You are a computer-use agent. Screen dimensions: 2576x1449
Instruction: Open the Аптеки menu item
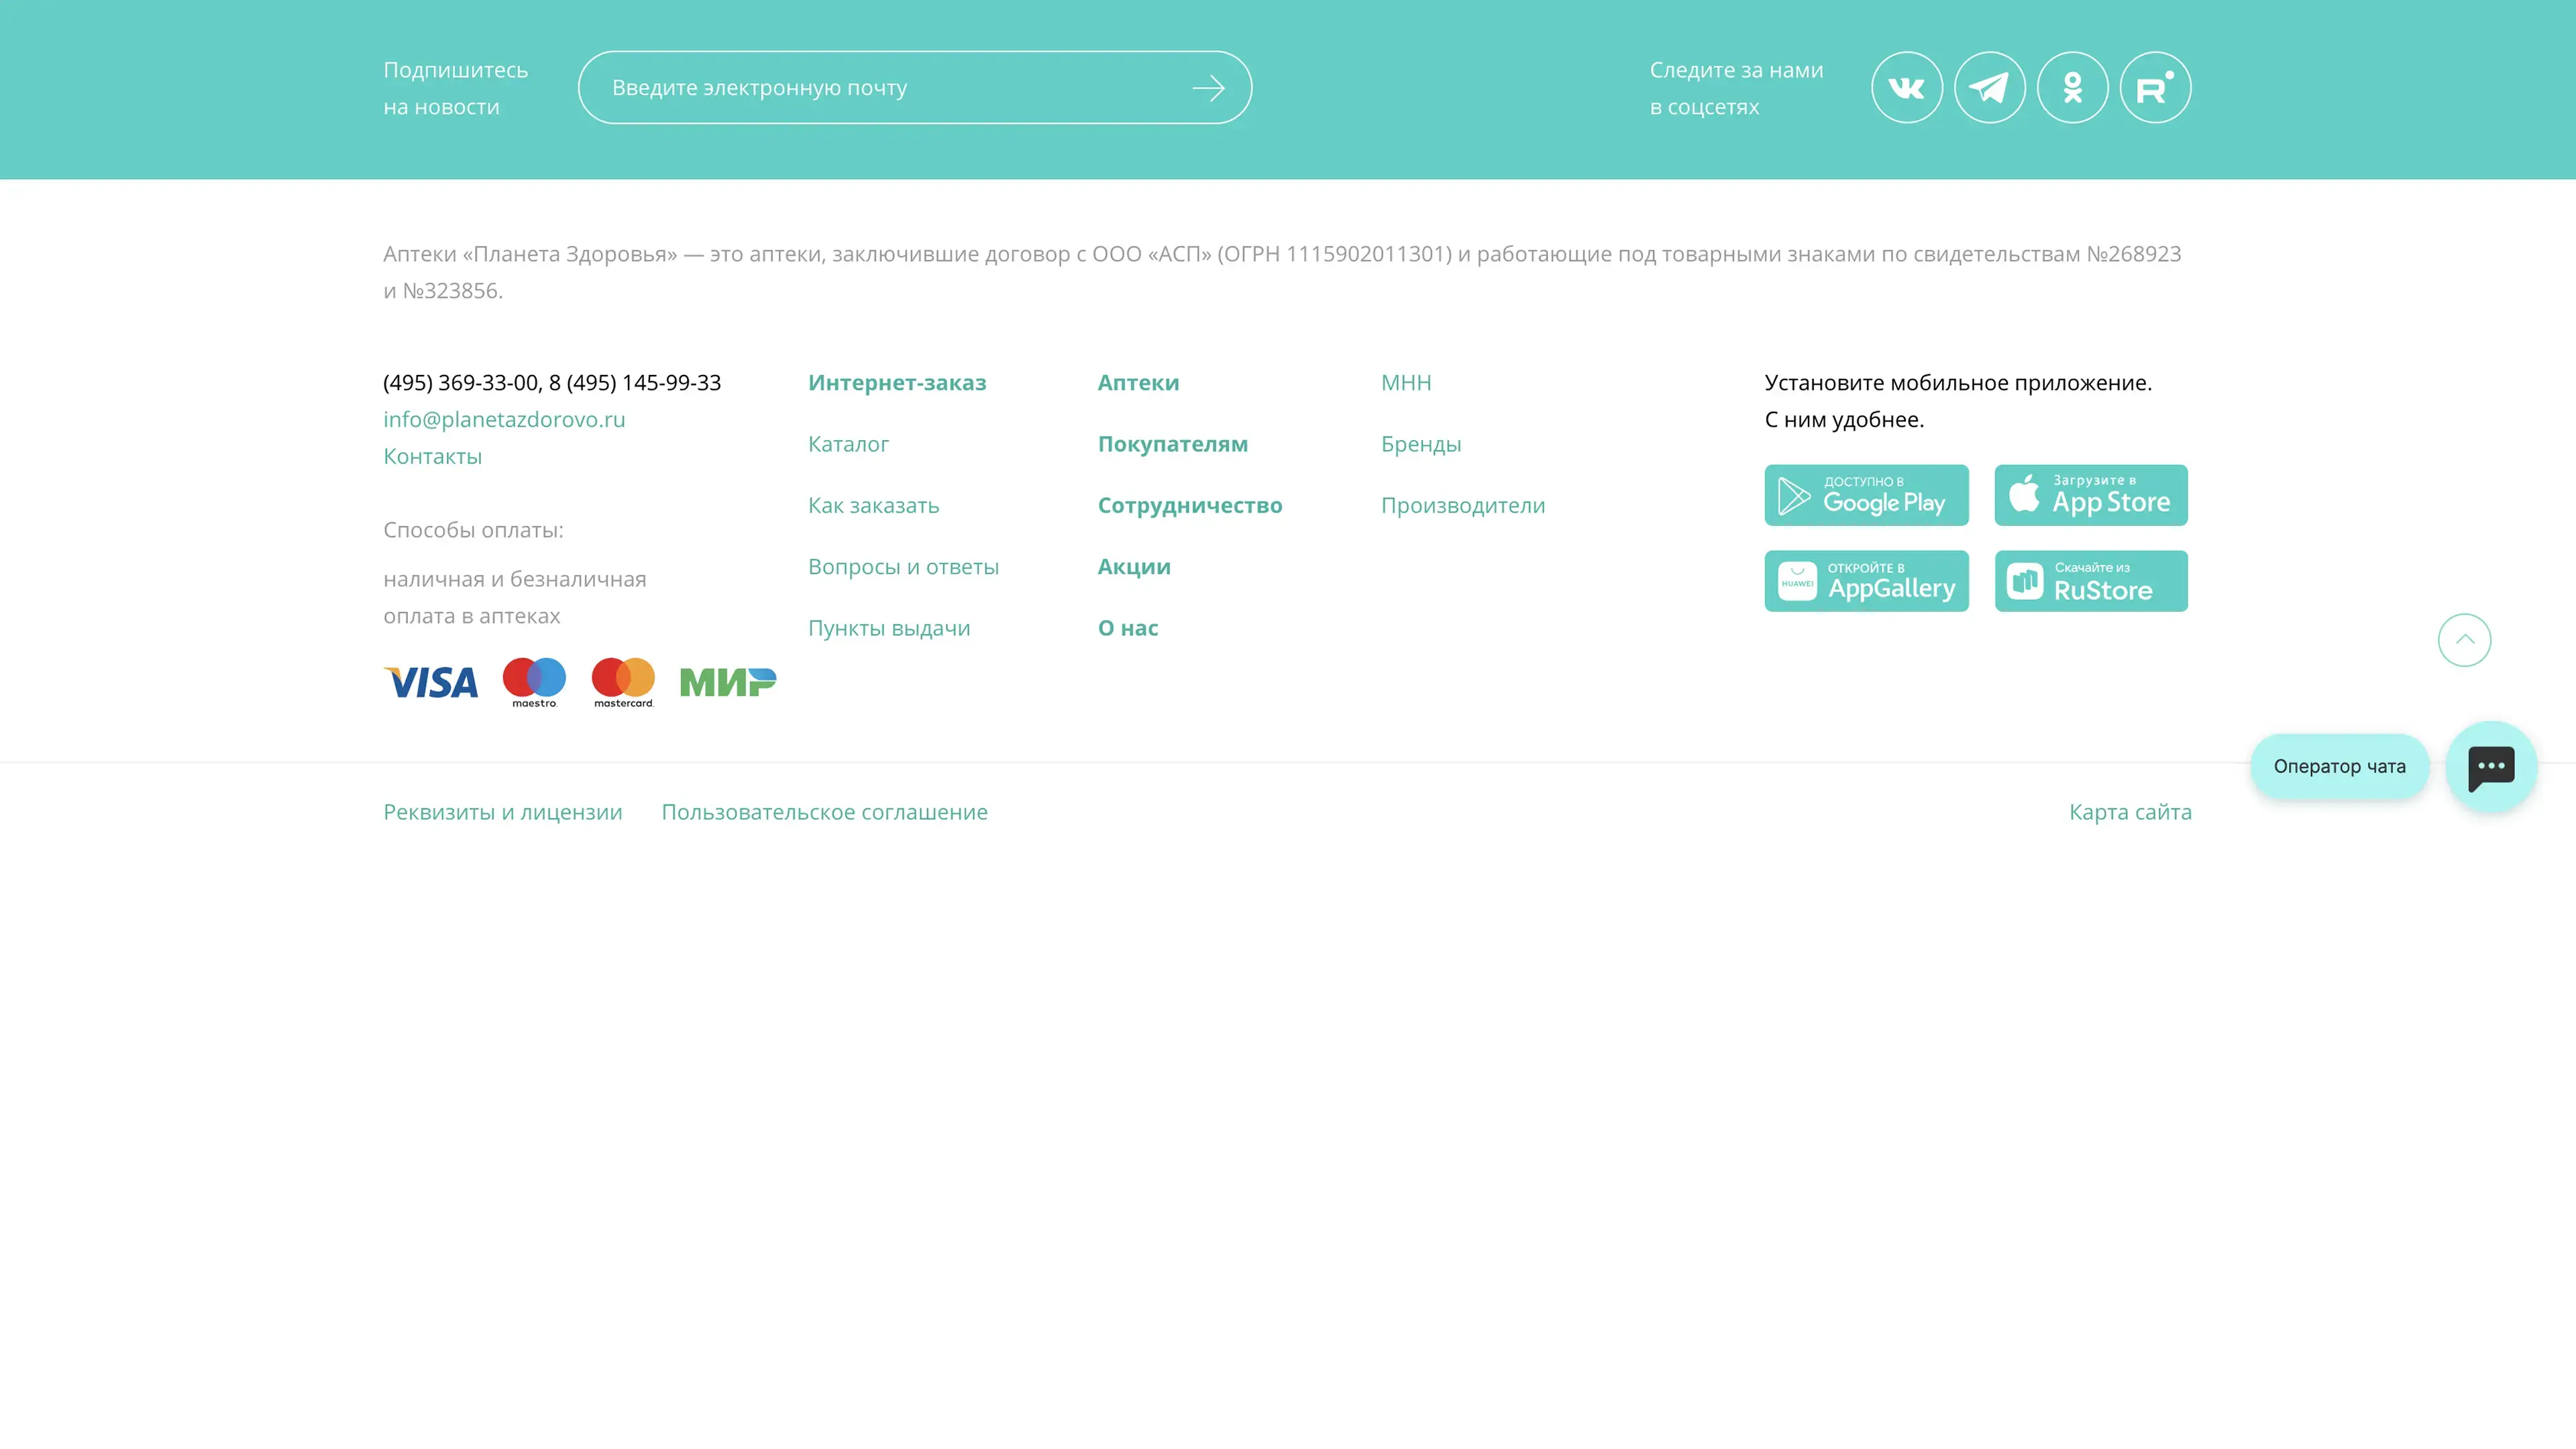[x=1138, y=383]
